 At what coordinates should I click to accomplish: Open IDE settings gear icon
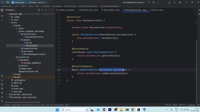pos(180,2)
